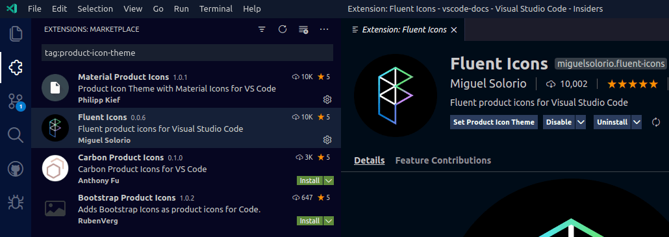This screenshot has width=669, height=237.
Task: Open the Run menu
Action: [181, 8]
